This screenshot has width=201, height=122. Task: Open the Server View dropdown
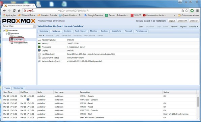(x=35, y=26)
